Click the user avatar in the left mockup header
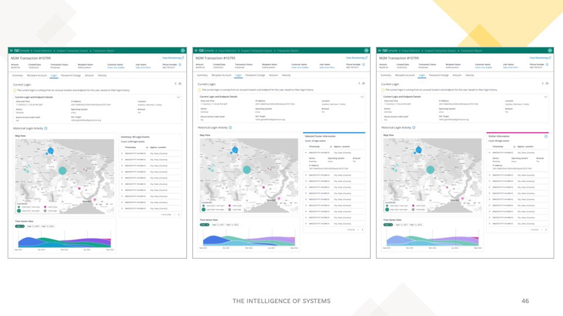Image resolution: width=563 pixels, height=316 pixels. click(183, 50)
